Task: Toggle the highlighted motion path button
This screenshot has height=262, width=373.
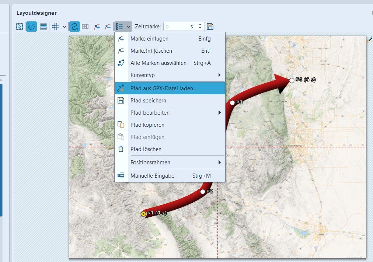Action: coord(74,27)
